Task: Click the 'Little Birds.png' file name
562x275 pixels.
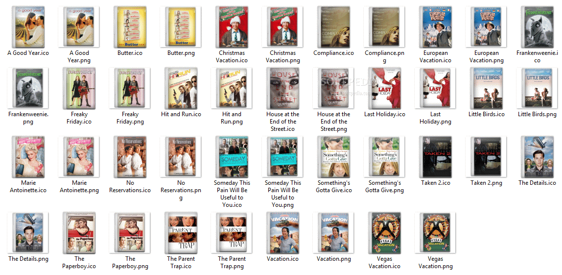Action: [537, 114]
